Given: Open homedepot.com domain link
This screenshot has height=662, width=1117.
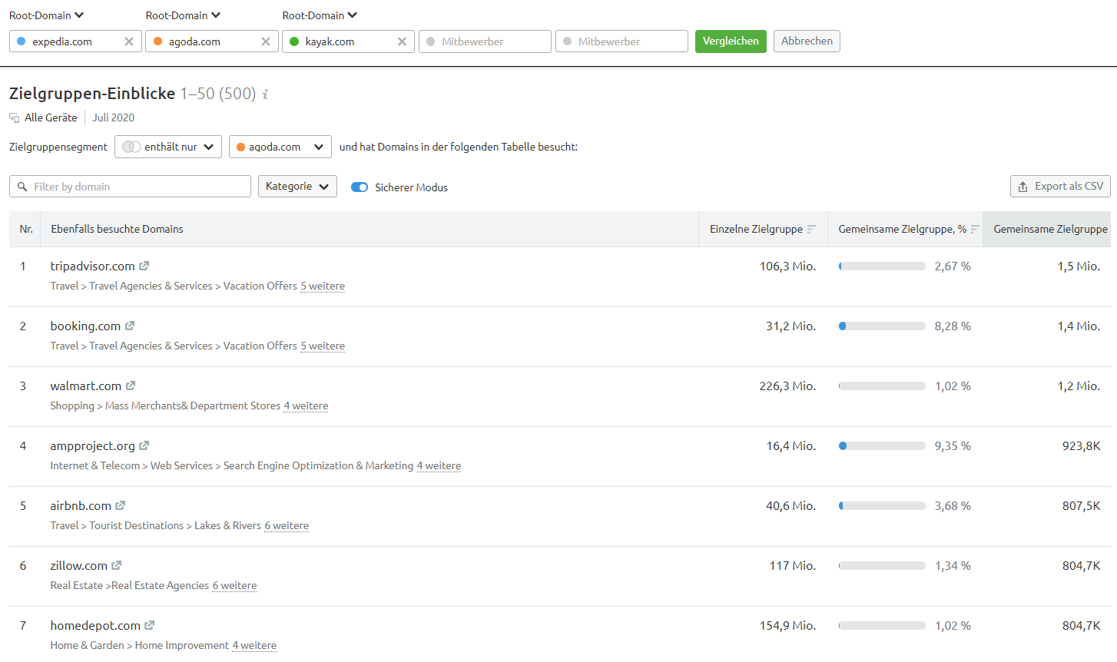Looking at the screenshot, I should [95, 625].
